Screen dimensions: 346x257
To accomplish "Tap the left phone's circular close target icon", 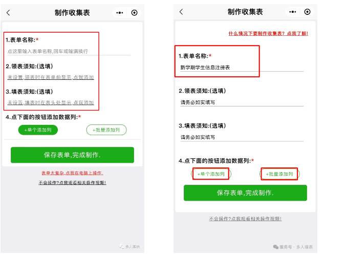I will (134, 13).
